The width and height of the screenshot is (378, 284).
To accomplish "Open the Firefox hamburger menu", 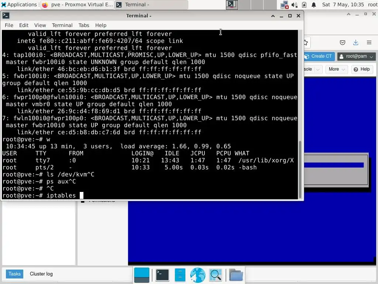I will pyautogui.click(x=369, y=43).
